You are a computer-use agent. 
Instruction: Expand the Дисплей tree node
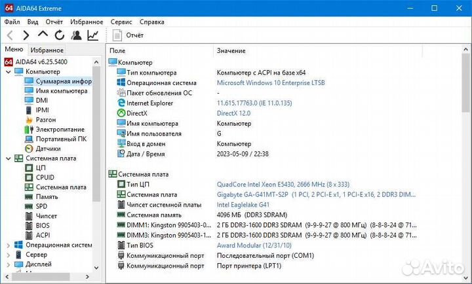coord(9,264)
